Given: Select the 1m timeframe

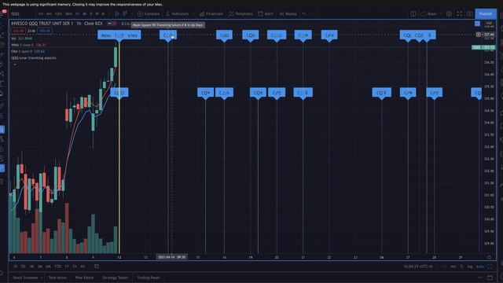Looking at the screenshot, I should (x=41, y=14).
